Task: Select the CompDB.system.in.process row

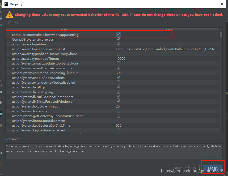Action: click(113, 40)
